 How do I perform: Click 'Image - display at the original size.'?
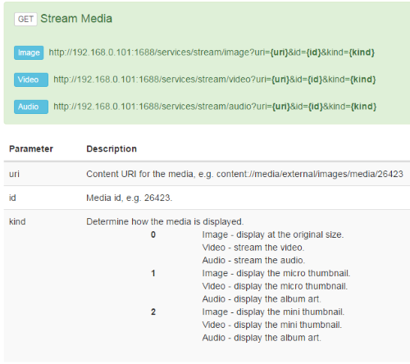click(273, 234)
